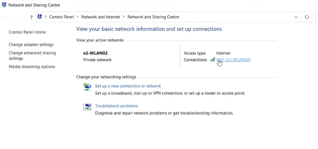
Task: Click the 'View your active networks' heading
Action: (100, 40)
